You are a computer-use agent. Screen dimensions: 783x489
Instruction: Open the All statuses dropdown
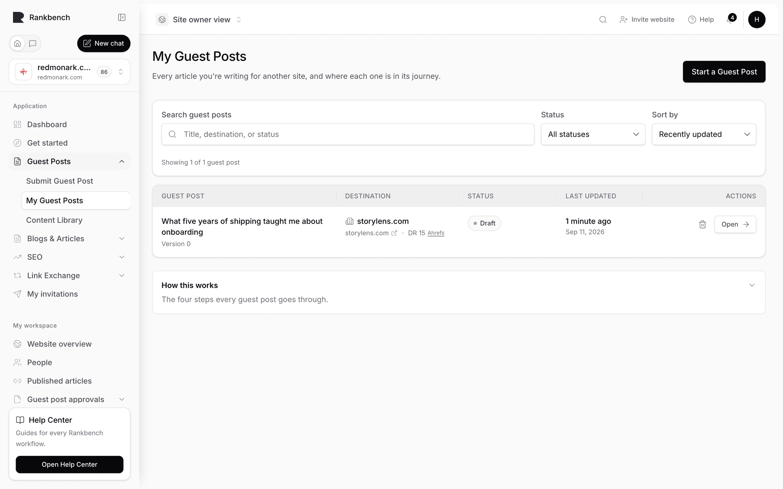(593, 134)
